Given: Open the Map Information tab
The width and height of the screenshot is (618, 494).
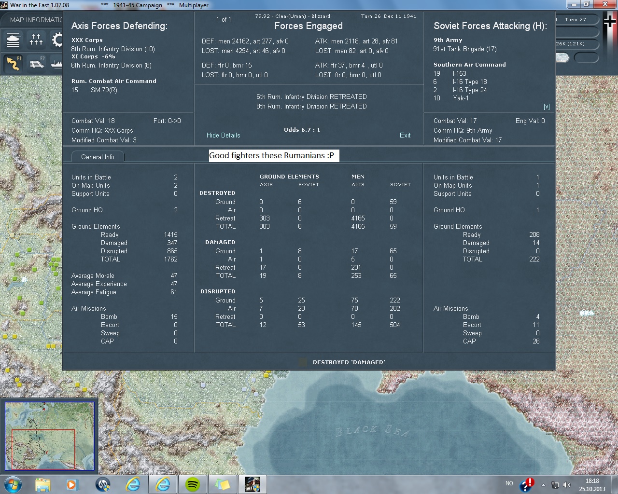Looking at the screenshot, I should [36, 20].
